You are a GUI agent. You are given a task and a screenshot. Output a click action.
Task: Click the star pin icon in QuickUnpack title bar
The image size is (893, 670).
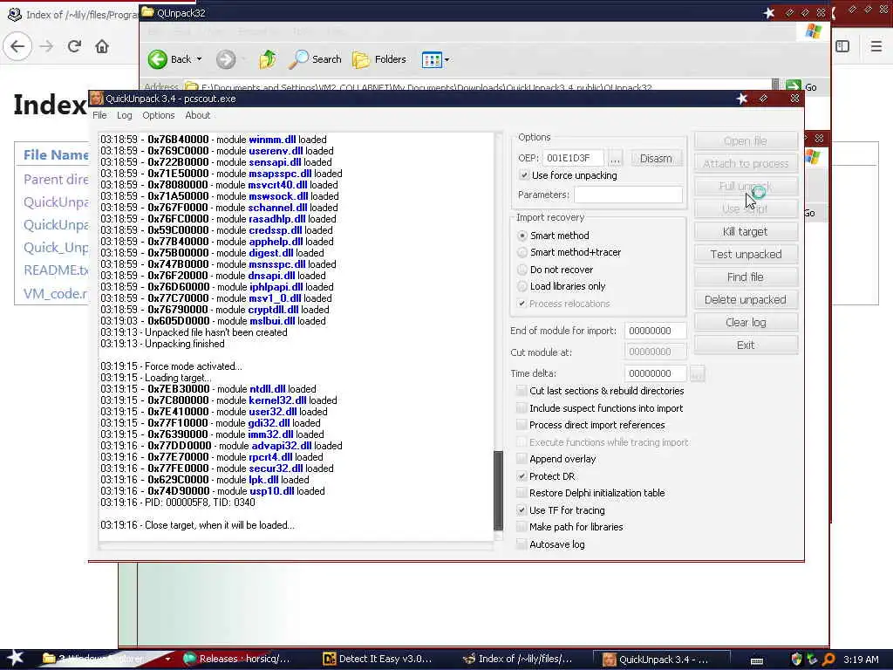(742, 99)
